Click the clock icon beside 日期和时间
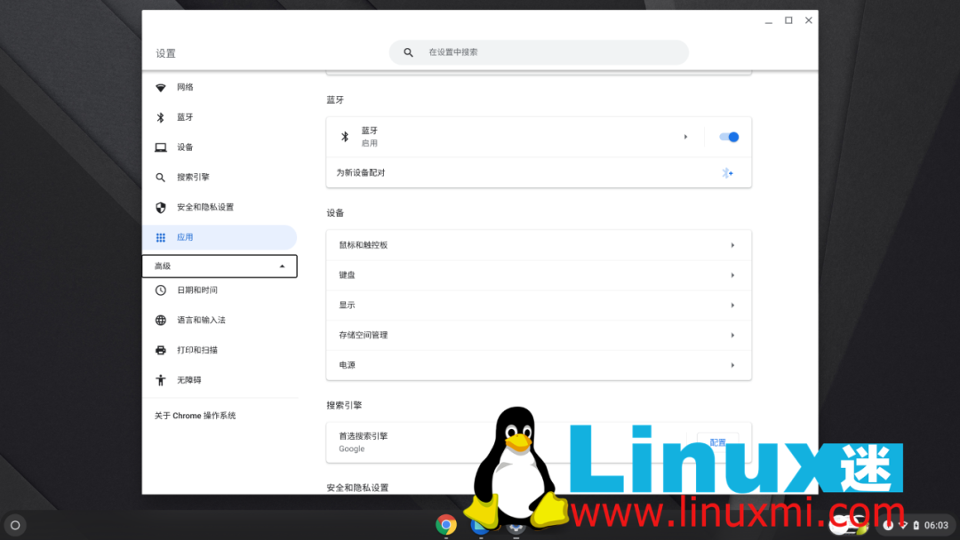 tap(160, 290)
